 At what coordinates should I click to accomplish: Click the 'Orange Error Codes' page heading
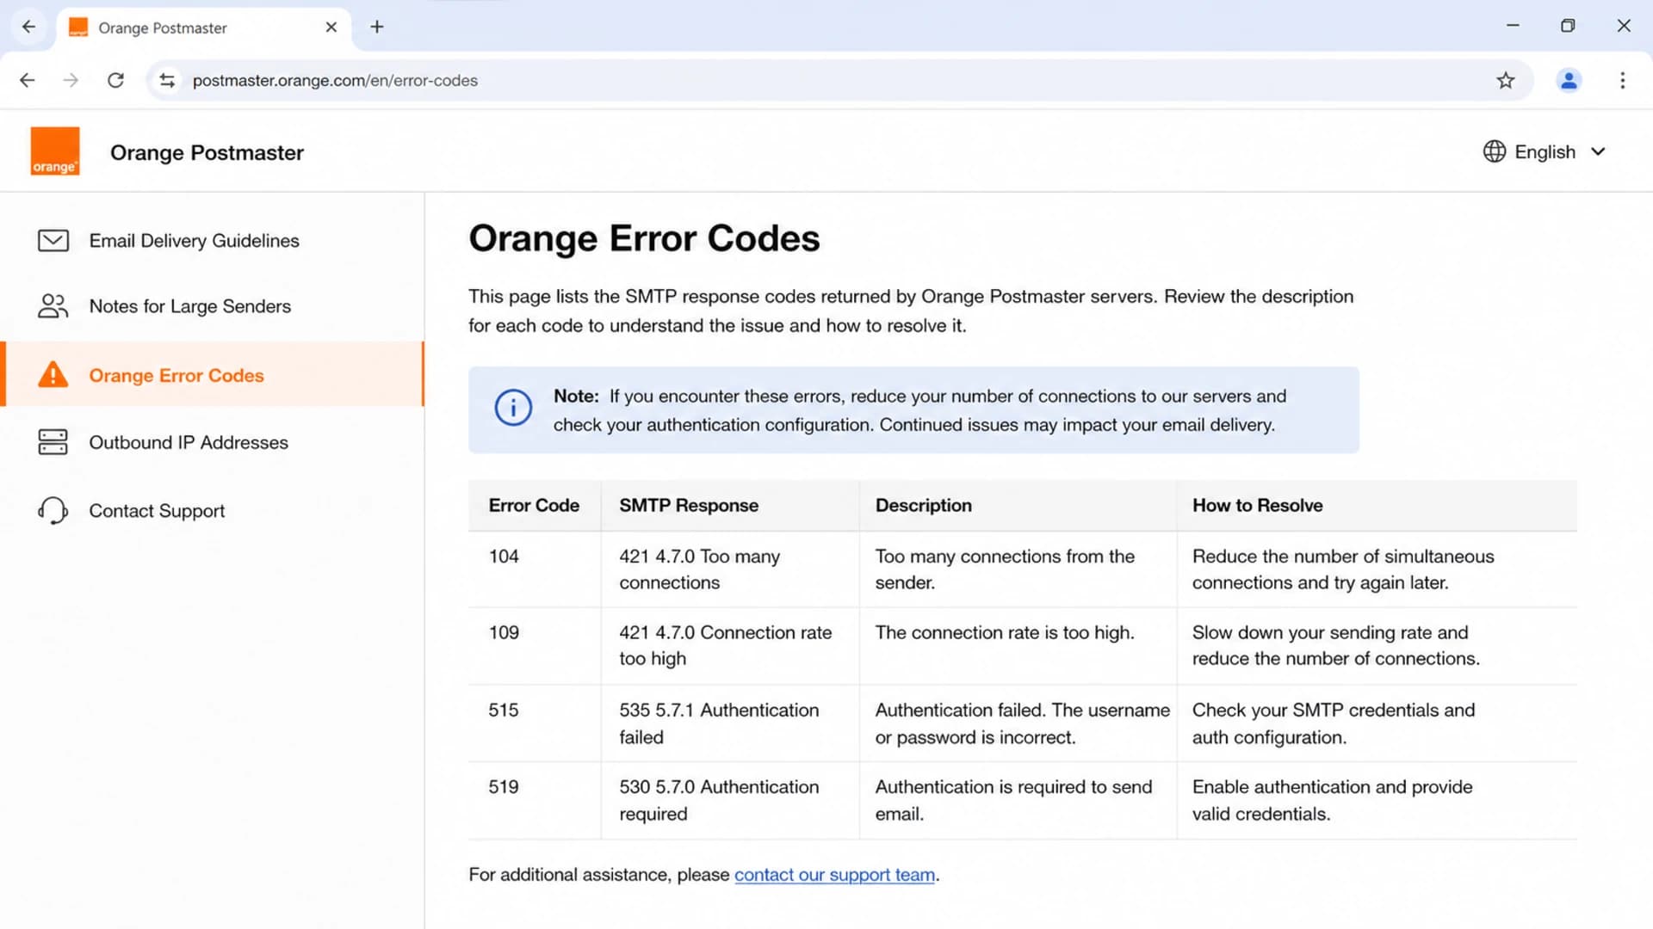(x=644, y=238)
